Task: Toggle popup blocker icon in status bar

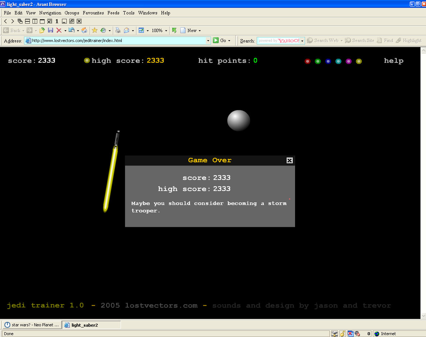Action: 350,334
